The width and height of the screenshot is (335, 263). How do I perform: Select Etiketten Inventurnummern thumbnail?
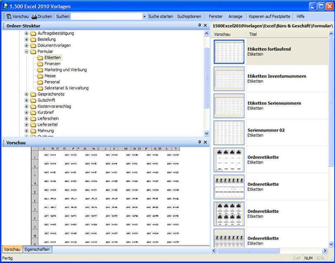229,79
